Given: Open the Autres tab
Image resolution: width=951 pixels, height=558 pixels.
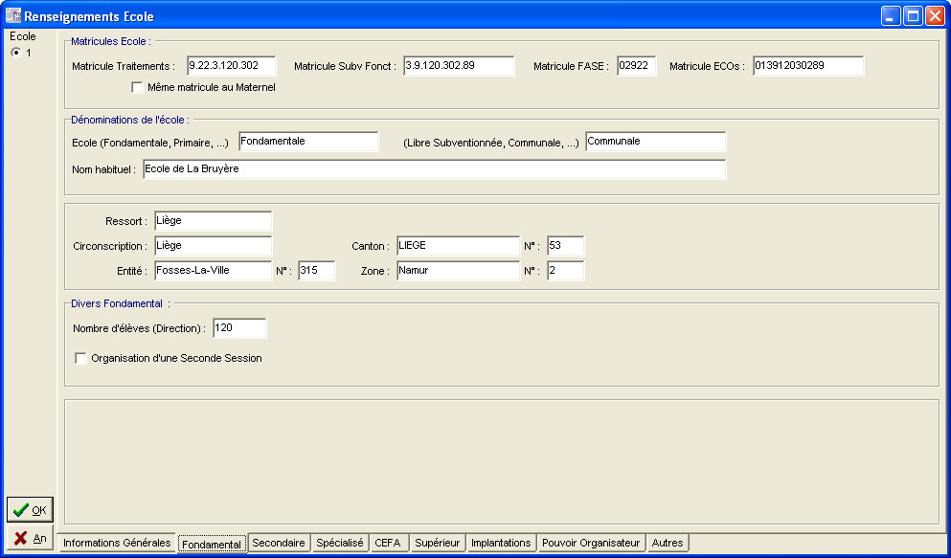Looking at the screenshot, I should point(668,543).
